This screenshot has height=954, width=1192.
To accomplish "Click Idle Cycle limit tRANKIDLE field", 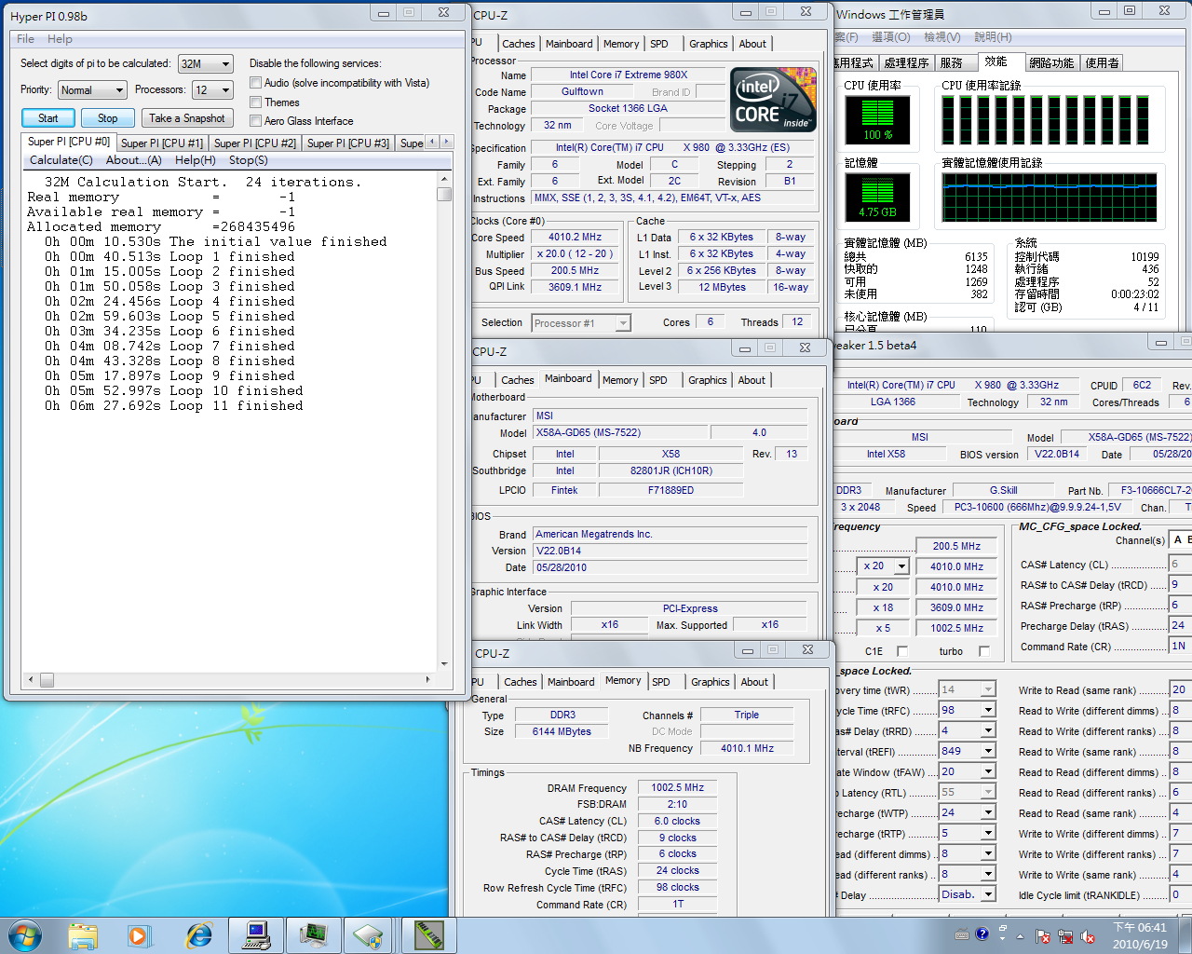I will pos(1180,895).
